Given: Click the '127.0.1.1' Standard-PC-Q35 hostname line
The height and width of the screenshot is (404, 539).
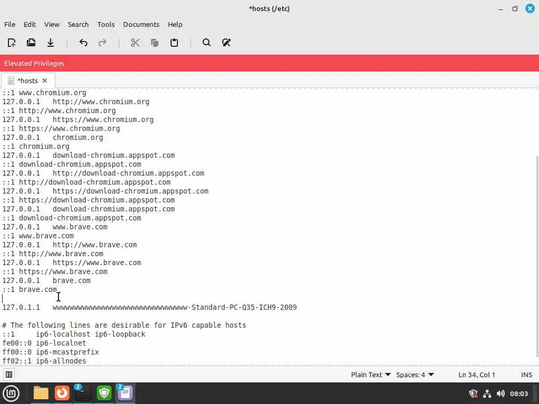Looking at the screenshot, I should point(149,307).
